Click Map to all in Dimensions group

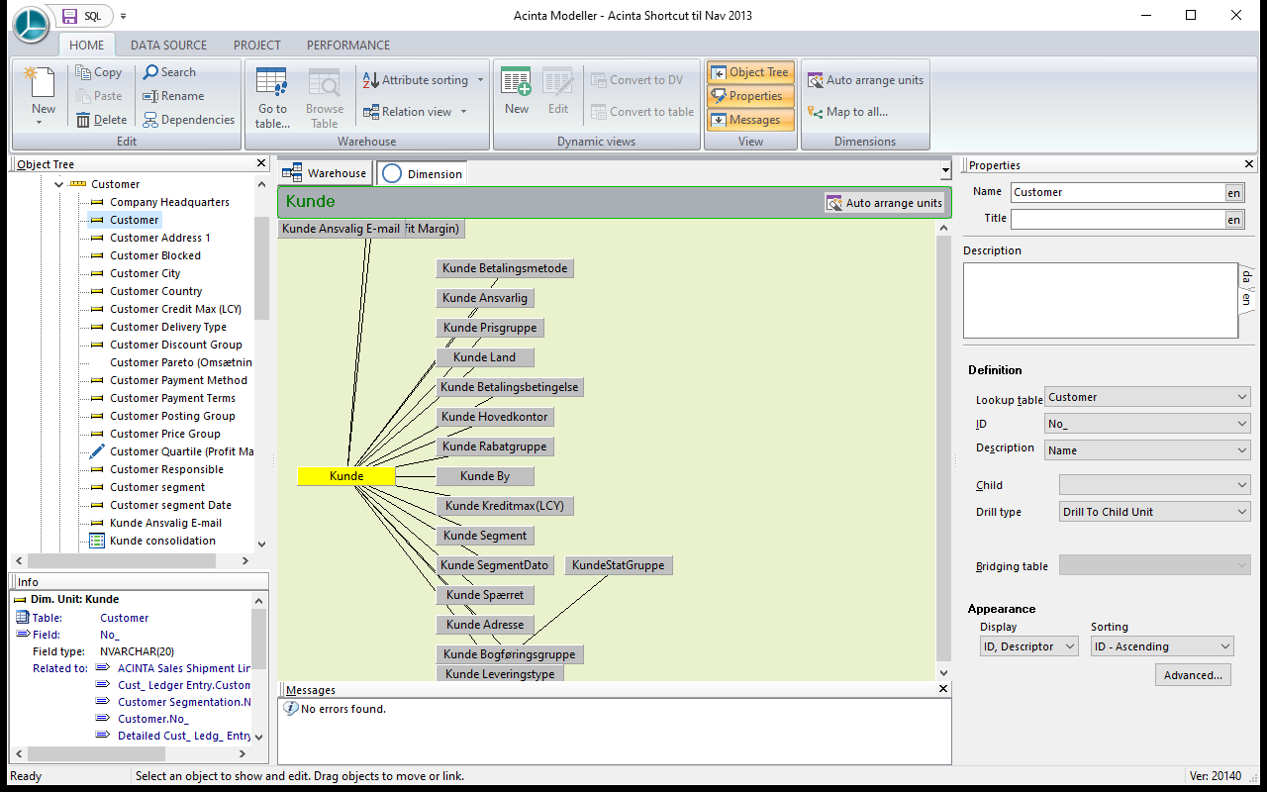coord(847,112)
